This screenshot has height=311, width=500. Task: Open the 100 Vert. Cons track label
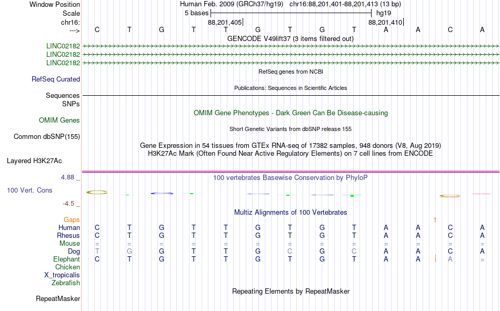(29, 190)
